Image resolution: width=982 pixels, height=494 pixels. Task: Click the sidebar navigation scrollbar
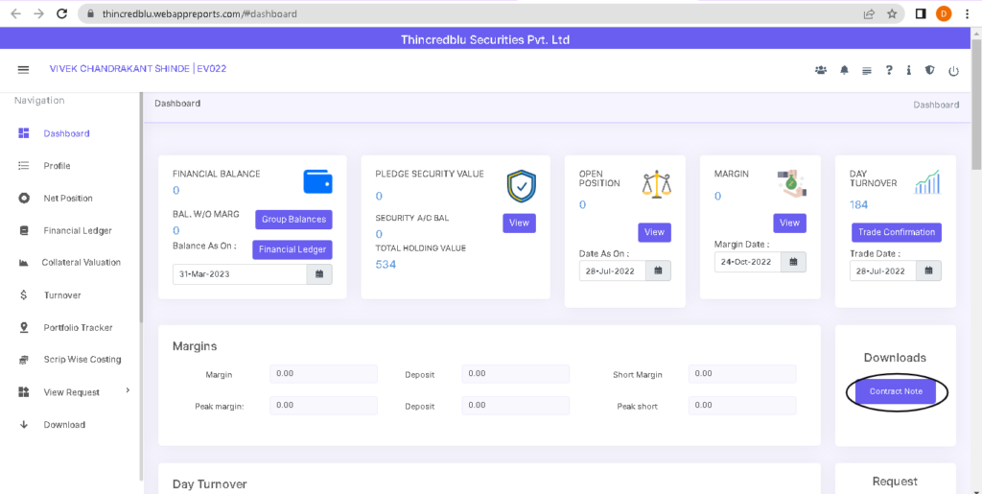coord(142,206)
